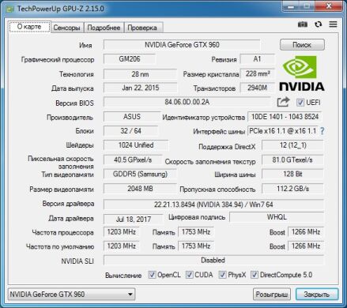Viewport: 347px width, 308px height.
Task: Click the Имя field NVIDIA GeForce GTX 960
Action: click(182, 45)
